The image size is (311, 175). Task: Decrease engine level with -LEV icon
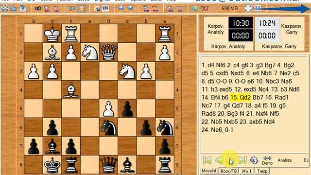tap(56, 8)
